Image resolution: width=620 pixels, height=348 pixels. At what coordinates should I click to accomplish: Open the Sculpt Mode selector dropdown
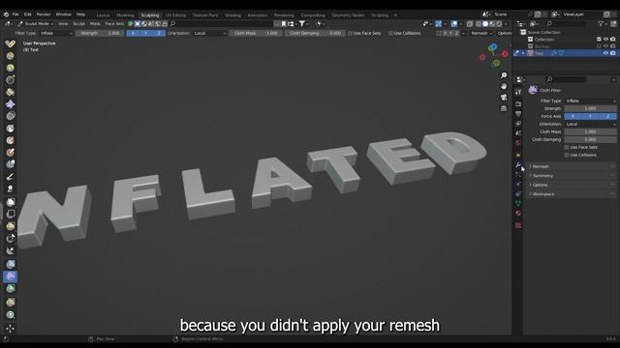click(36, 24)
